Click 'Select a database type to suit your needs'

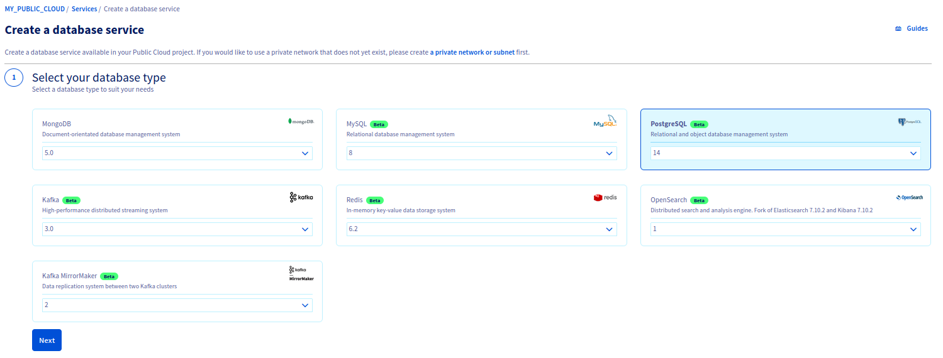pos(92,89)
